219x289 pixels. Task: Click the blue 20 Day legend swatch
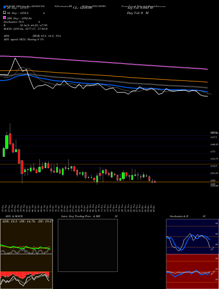click(x=4, y=7)
